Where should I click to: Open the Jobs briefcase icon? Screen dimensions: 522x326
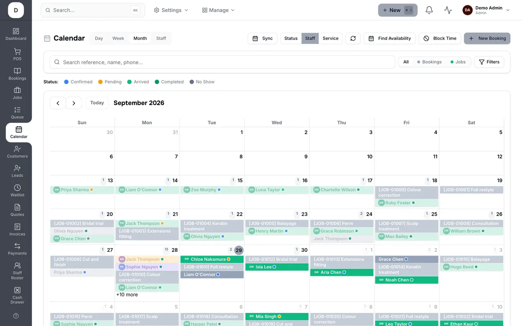click(17, 93)
